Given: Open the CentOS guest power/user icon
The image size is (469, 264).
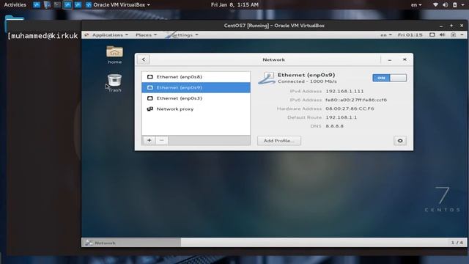Looking at the screenshot, I should point(453,35).
